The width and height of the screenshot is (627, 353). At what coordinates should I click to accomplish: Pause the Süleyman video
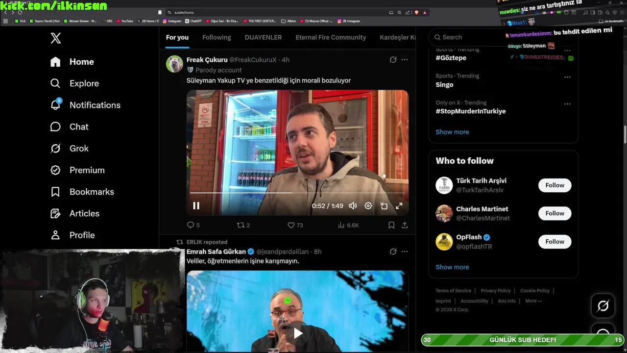pos(196,206)
